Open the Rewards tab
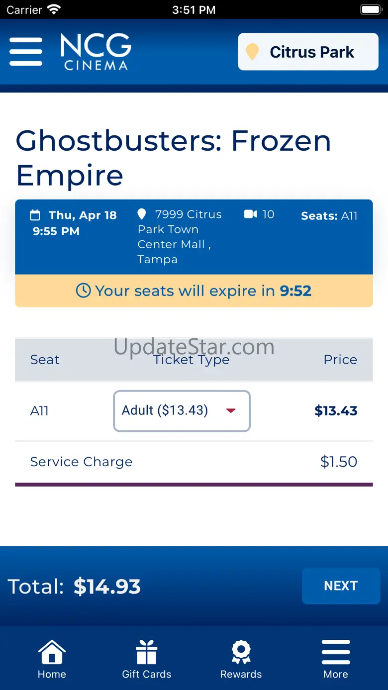Viewport: 388px width, 690px height. click(x=241, y=659)
